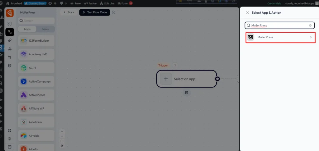Switch to the Tools tab
Viewport: 319px width, 151px height.
click(45, 29)
